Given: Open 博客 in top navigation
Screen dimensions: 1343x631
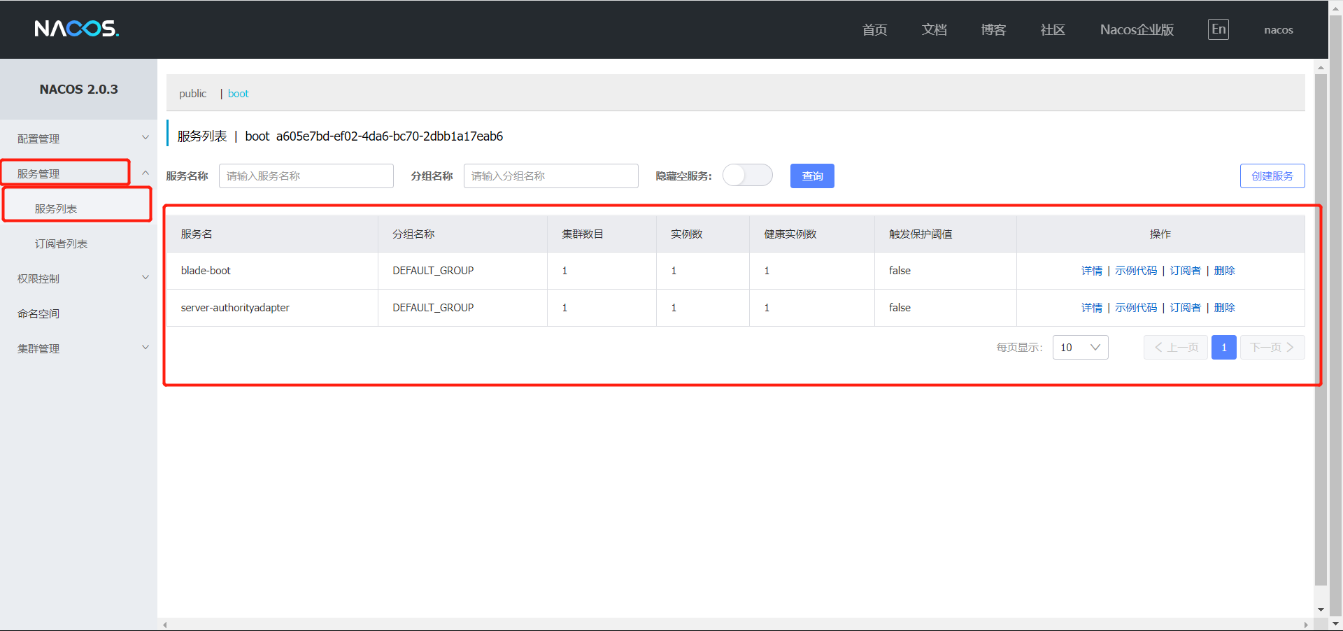Looking at the screenshot, I should [993, 29].
